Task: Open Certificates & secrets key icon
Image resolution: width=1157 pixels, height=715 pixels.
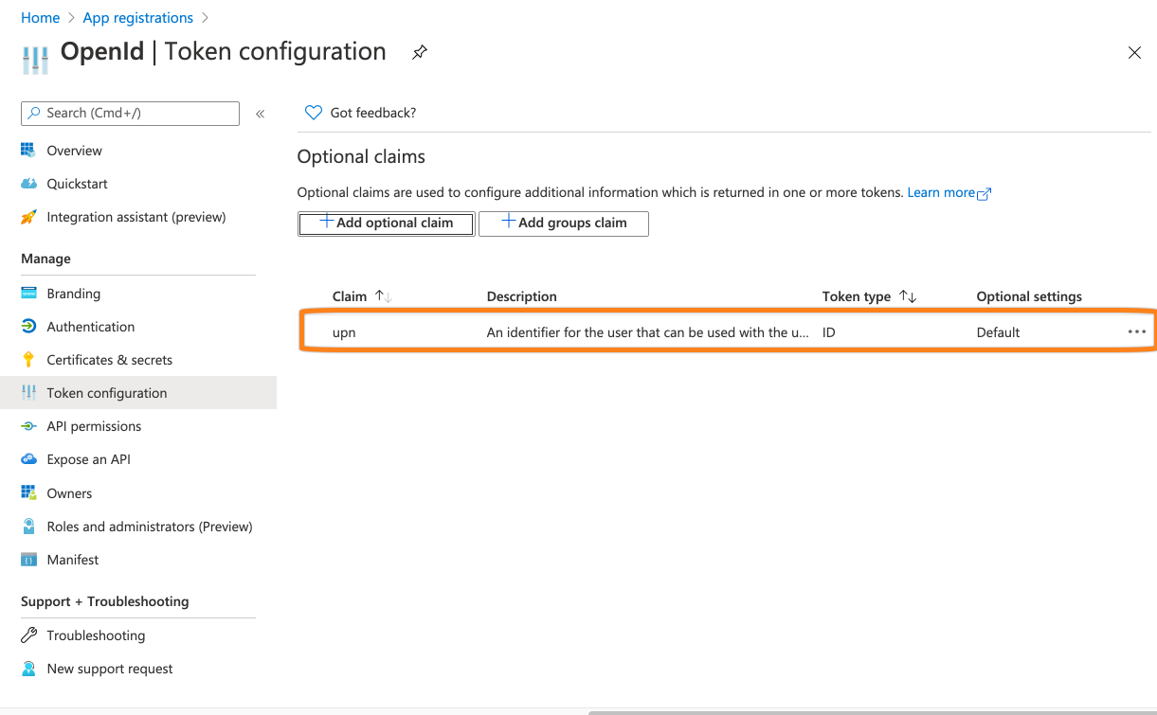Action: [29, 360]
